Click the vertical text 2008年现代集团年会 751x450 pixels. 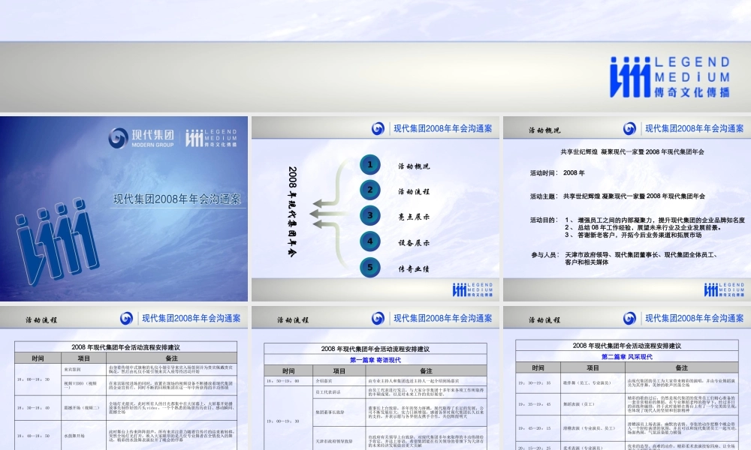pyautogui.click(x=292, y=211)
